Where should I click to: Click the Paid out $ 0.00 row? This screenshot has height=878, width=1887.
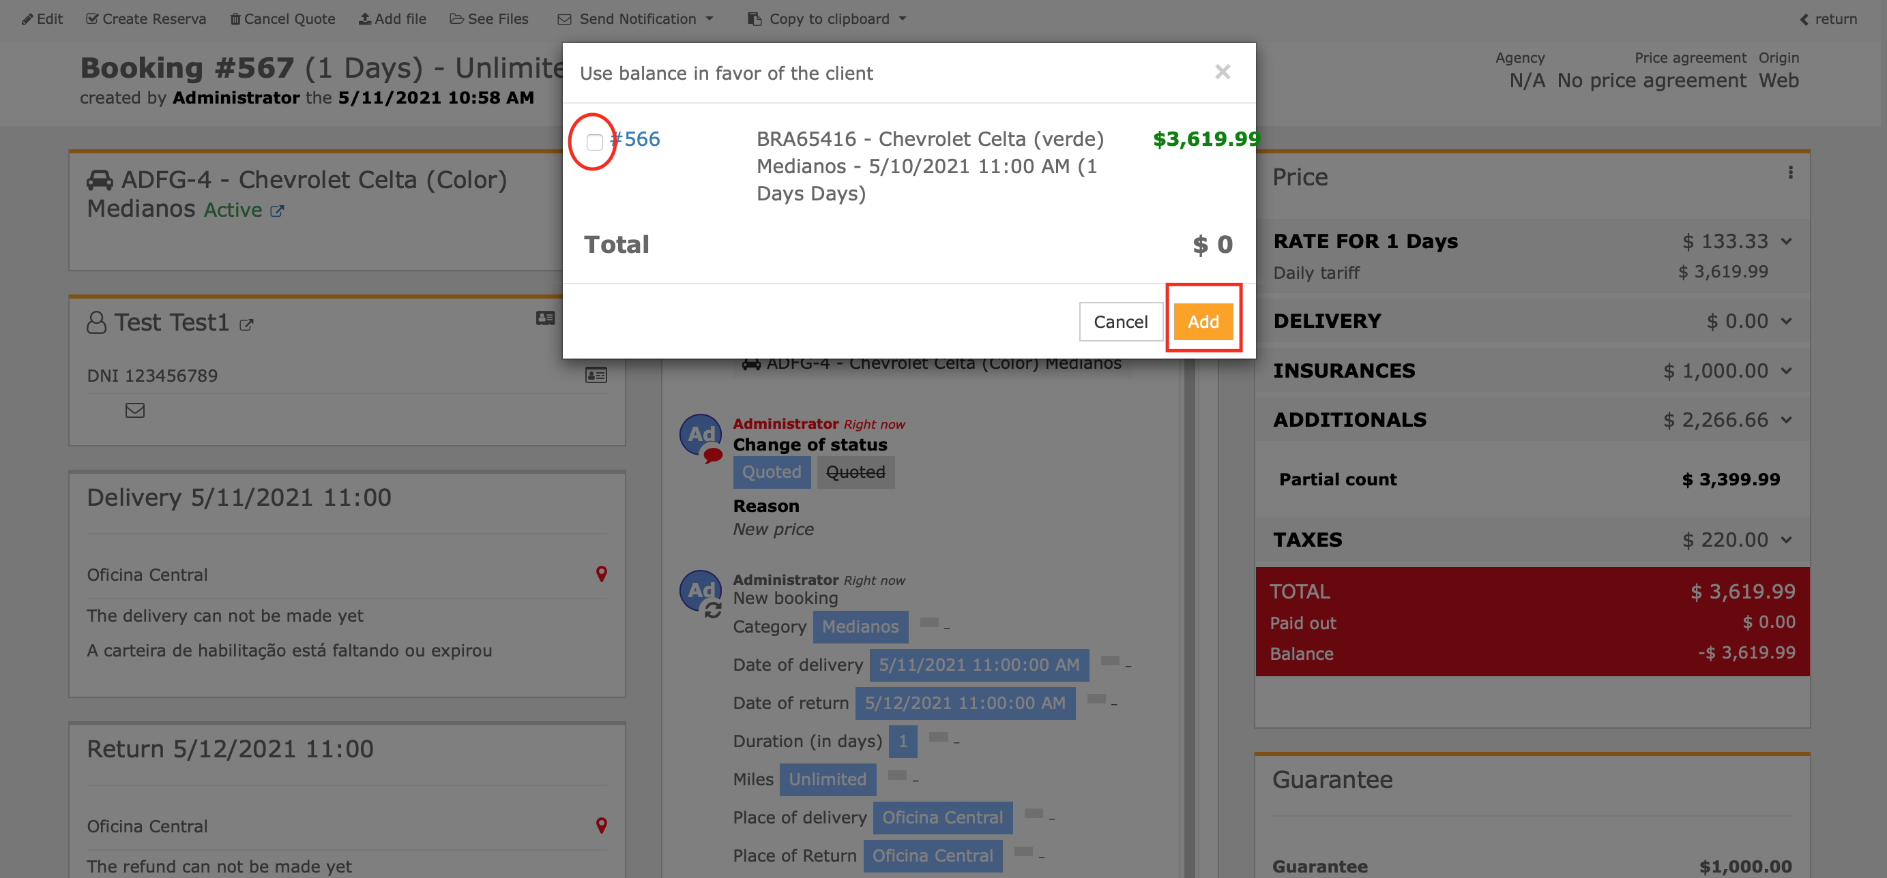[x=1532, y=622]
